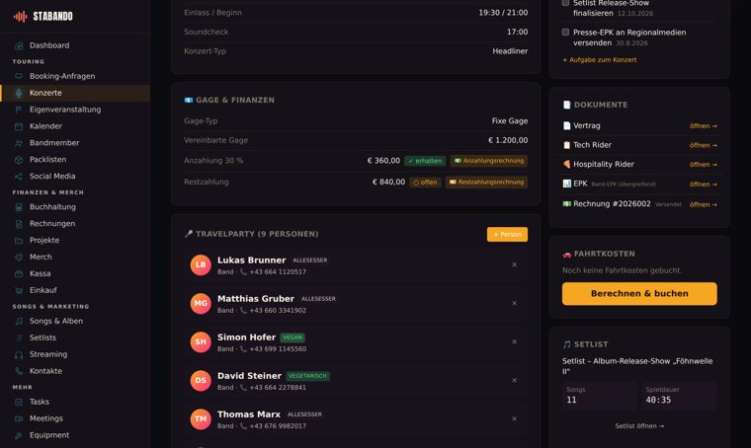Click the 'offen' status badge
The height and width of the screenshot is (448, 751).
coord(425,183)
